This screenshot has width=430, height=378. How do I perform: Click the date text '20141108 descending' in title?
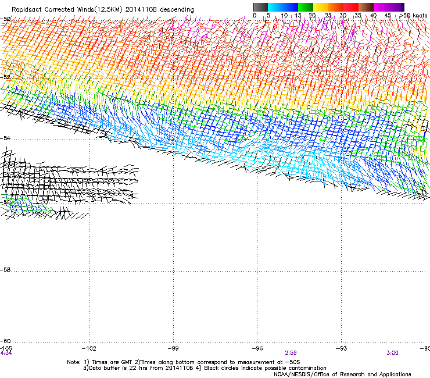click(159, 10)
